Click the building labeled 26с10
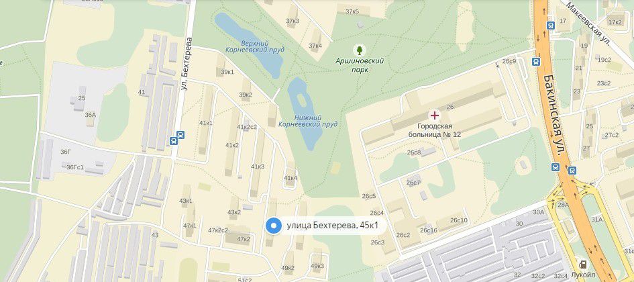The image size is (634, 282). 458,220
